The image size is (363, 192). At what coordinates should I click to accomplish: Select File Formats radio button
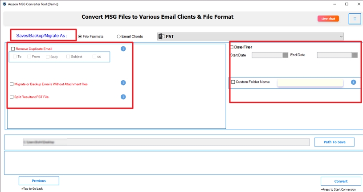(80, 37)
